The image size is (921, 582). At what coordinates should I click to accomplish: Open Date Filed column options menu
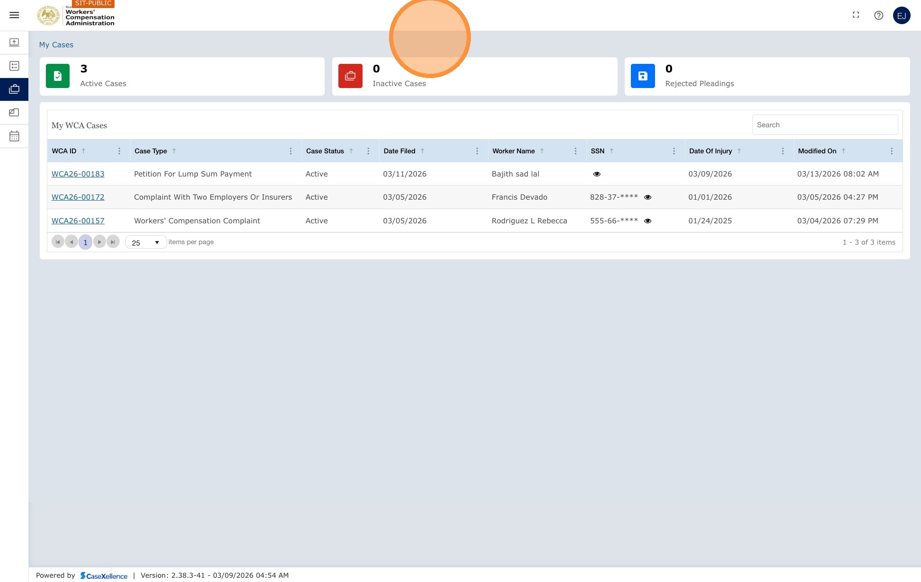coord(477,151)
